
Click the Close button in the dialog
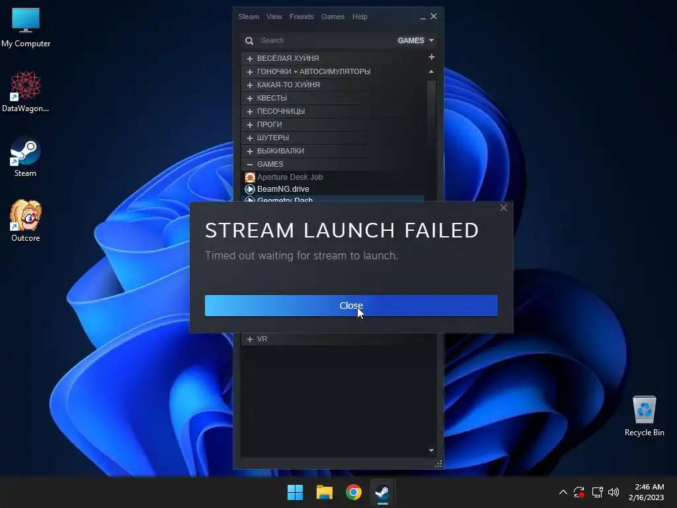pyautogui.click(x=351, y=306)
